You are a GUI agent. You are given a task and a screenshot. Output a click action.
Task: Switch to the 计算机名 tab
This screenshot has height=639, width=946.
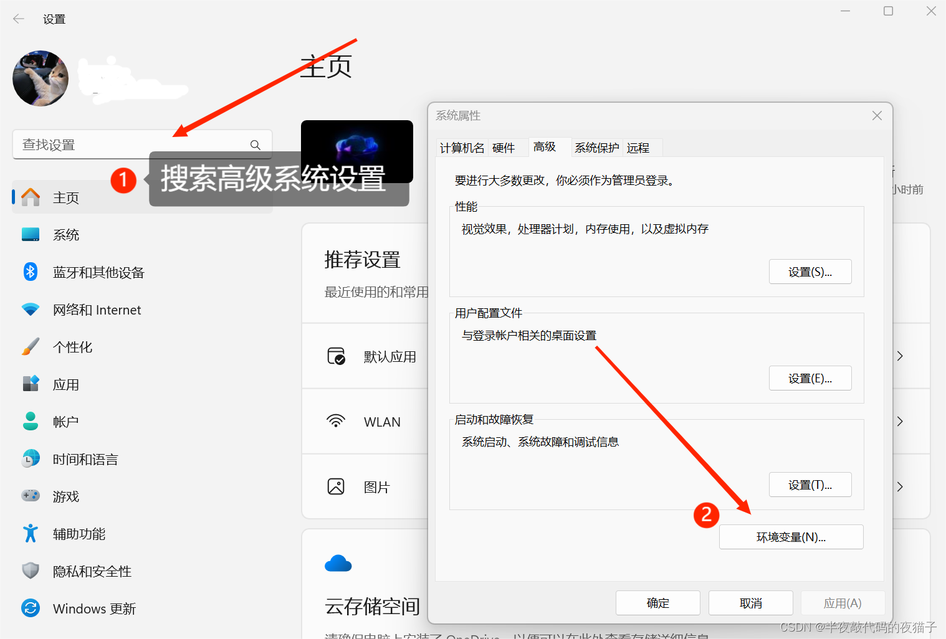click(462, 148)
